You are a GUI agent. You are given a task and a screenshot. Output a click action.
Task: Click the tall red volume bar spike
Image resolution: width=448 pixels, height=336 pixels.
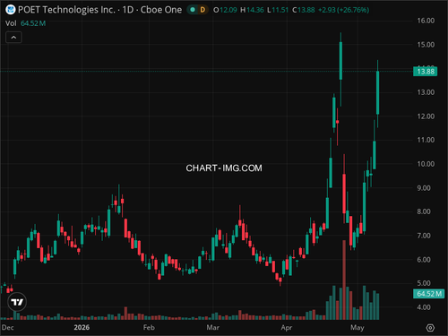tap(344, 280)
